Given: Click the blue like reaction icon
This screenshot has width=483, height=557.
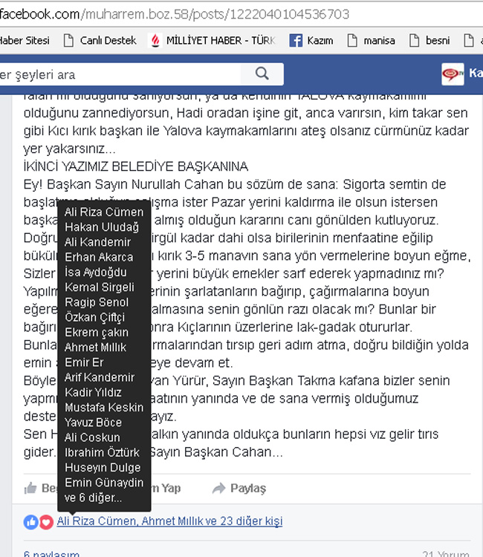Looking at the screenshot, I should click(31, 522).
